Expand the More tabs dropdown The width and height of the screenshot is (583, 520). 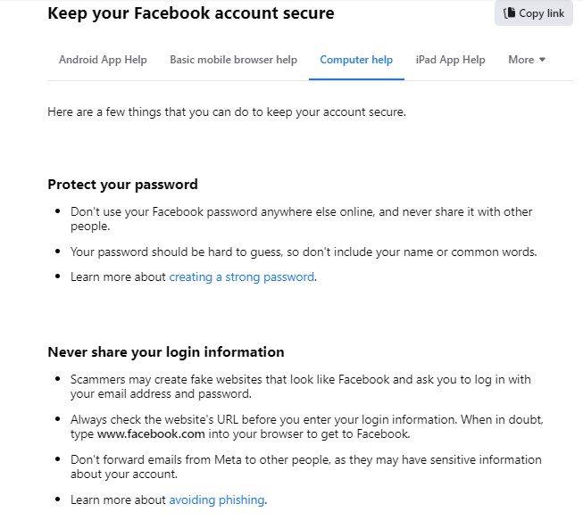526,60
